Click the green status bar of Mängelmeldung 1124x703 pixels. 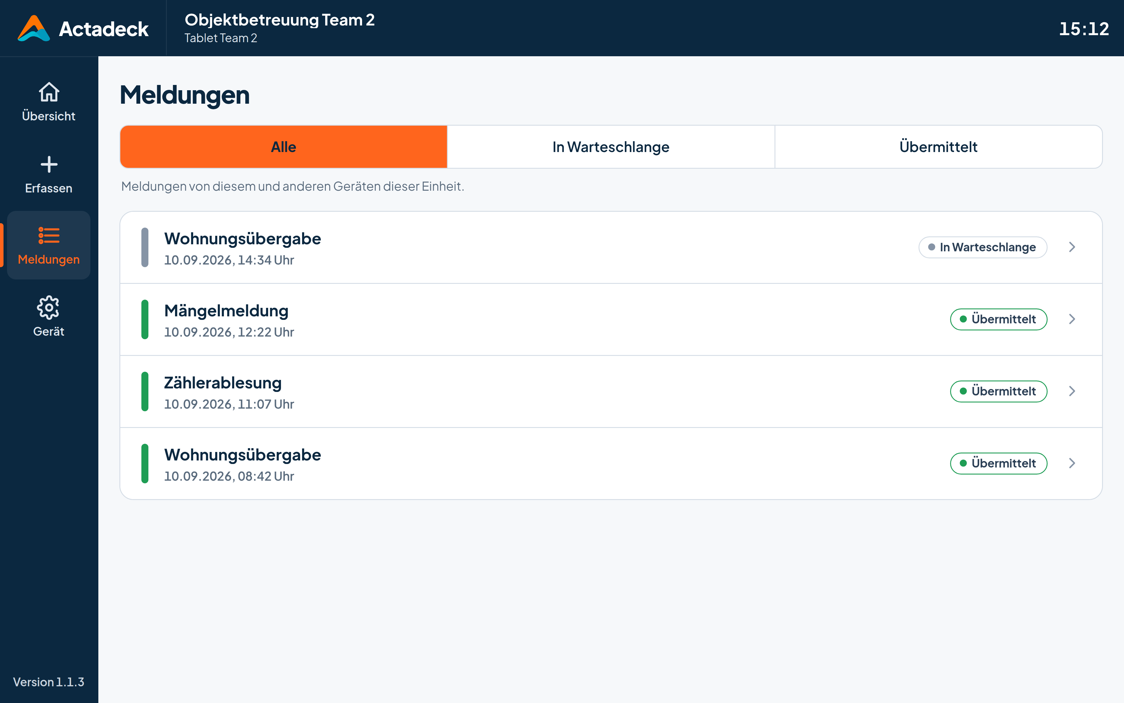[x=145, y=319]
